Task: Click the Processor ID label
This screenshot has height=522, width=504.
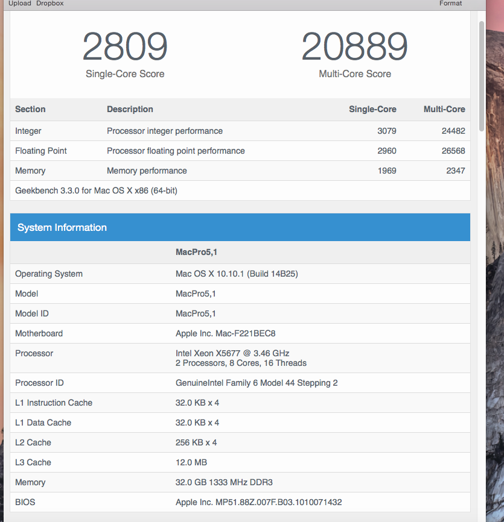Action: tap(39, 383)
